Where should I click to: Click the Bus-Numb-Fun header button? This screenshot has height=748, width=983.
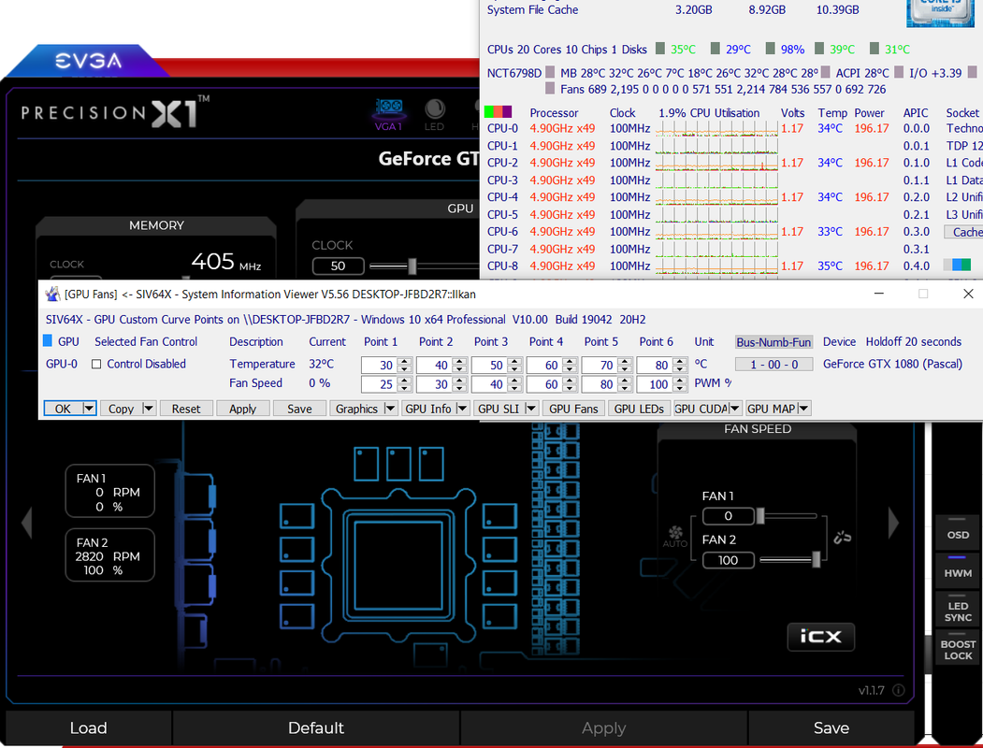click(x=773, y=342)
